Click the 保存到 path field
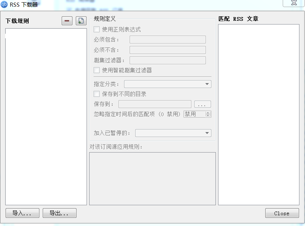This screenshot has width=305, height=226. (155, 104)
